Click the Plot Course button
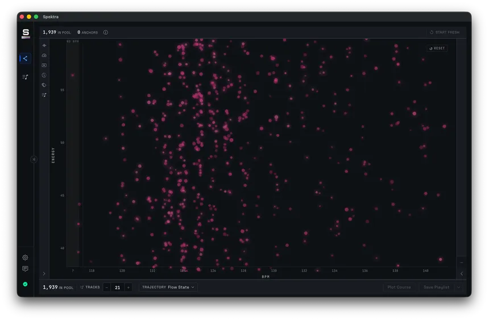This screenshot has height=320, width=489. click(x=399, y=287)
